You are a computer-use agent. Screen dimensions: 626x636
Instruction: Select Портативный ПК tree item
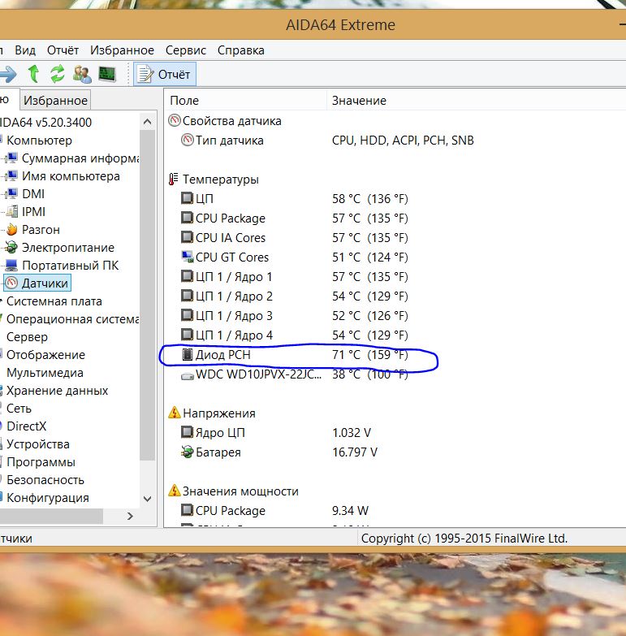(70, 266)
